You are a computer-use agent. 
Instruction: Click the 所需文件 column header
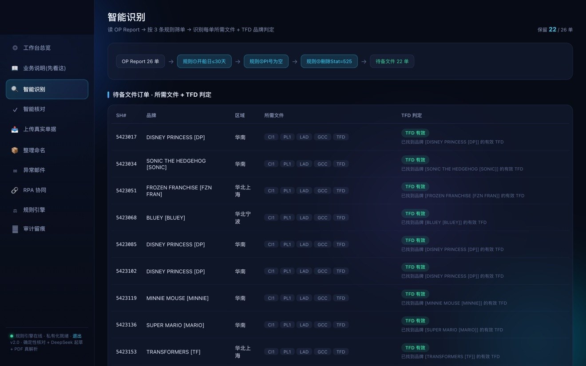[274, 115]
